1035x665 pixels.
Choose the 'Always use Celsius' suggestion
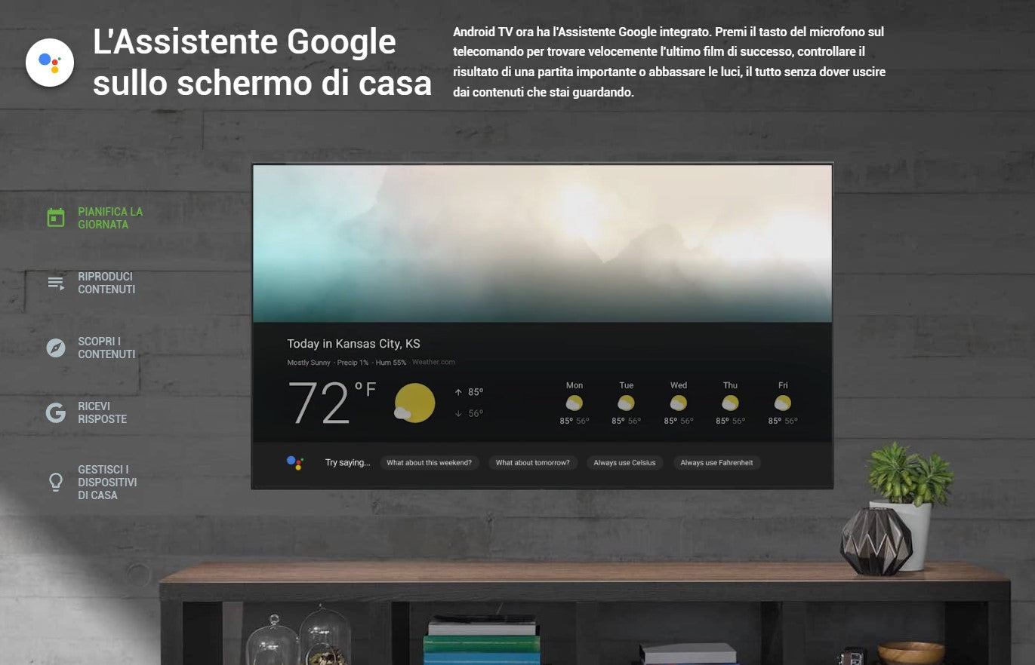tap(624, 463)
